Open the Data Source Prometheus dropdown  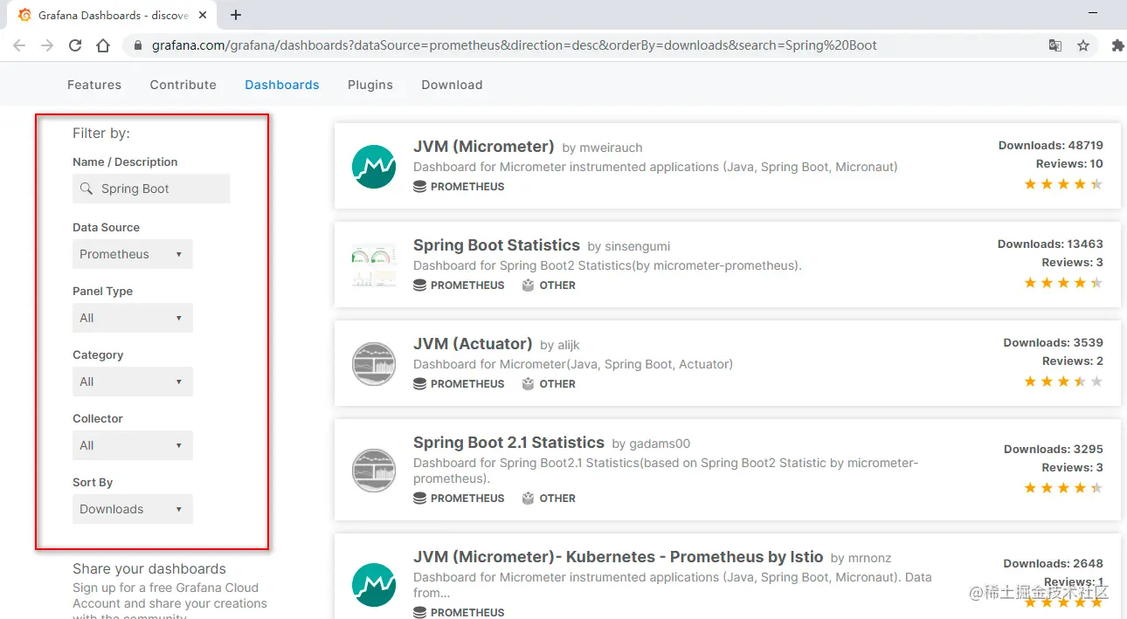133,254
